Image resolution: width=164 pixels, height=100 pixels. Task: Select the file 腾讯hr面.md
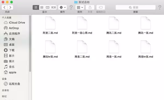click(x=50, y=49)
